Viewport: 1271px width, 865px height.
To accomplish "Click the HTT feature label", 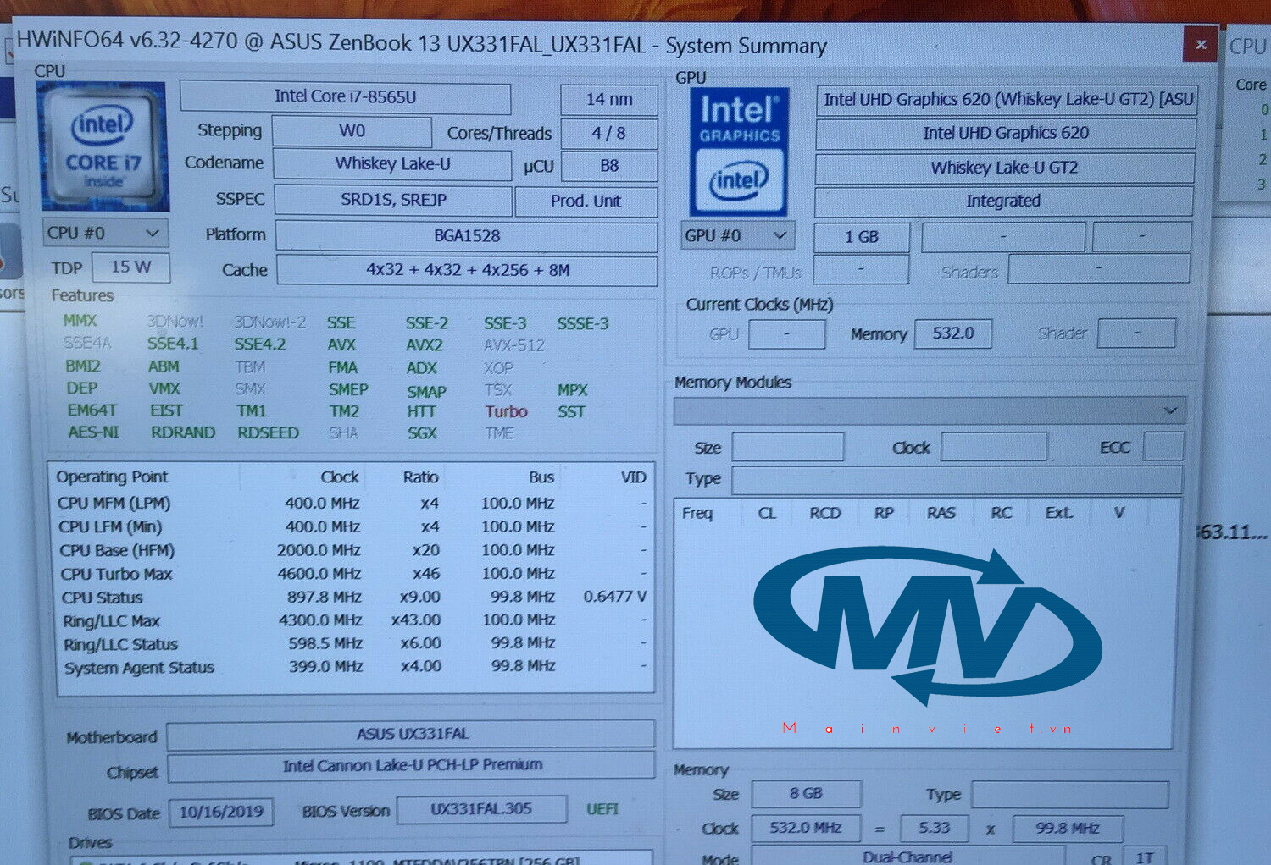I will tap(421, 412).
